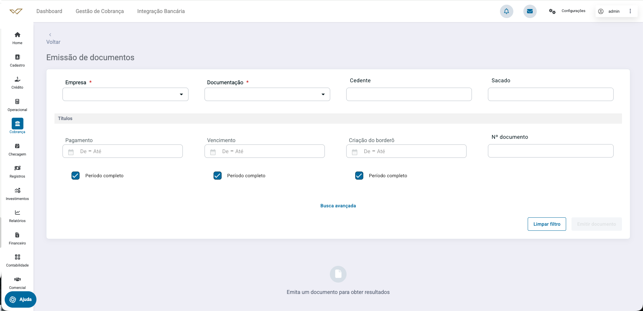Image resolution: width=643 pixels, height=311 pixels.
Task: Focus the Cedente input field
Action: click(x=409, y=94)
